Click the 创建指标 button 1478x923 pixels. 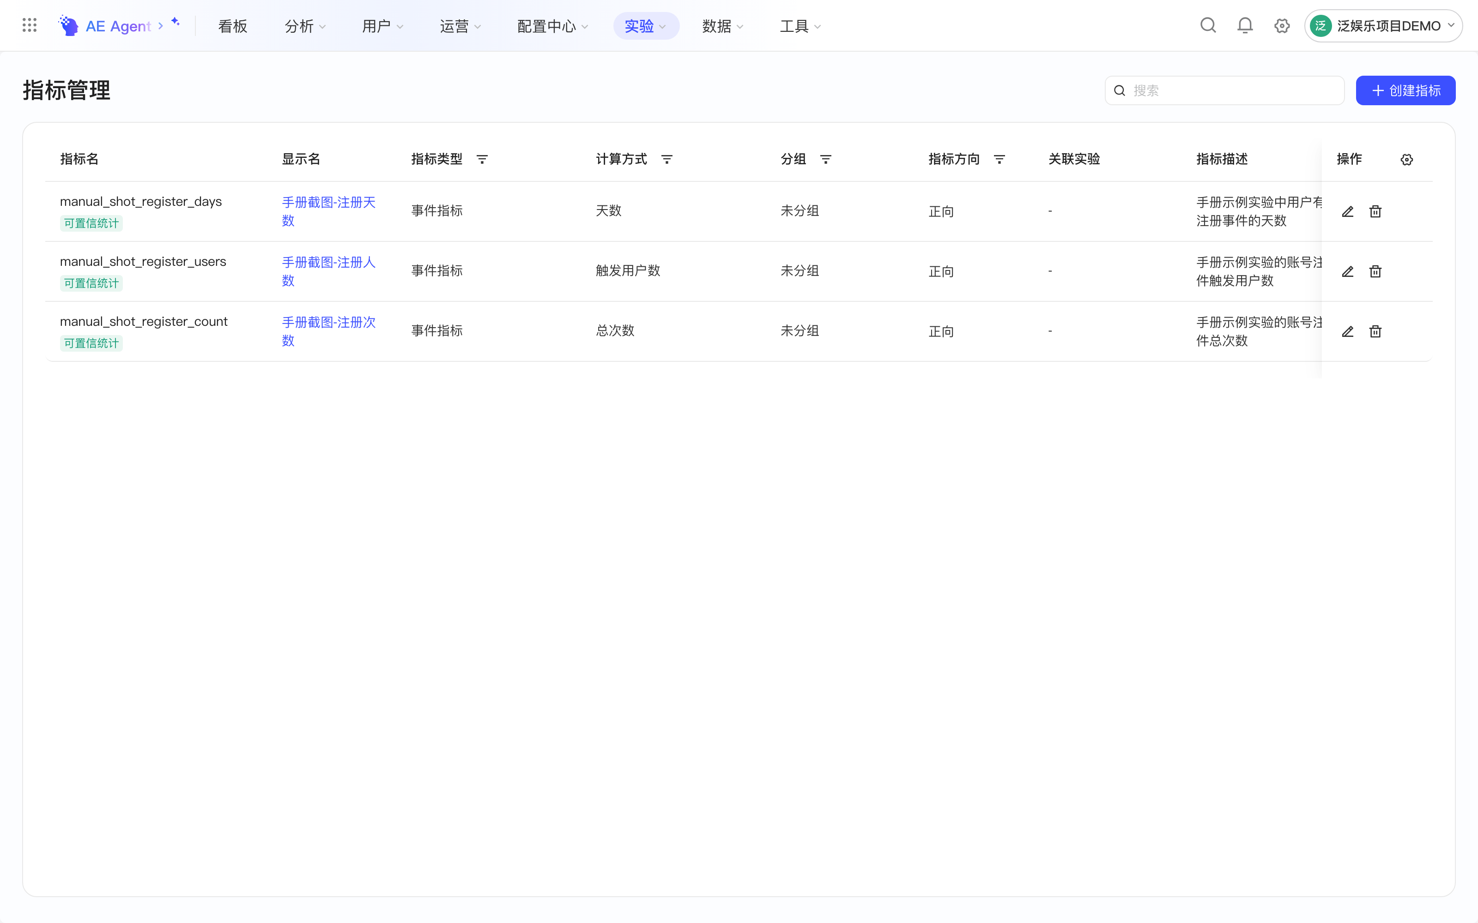1405,90
